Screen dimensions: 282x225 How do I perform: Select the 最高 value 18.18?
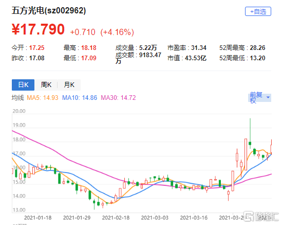pyautogui.click(x=89, y=48)
